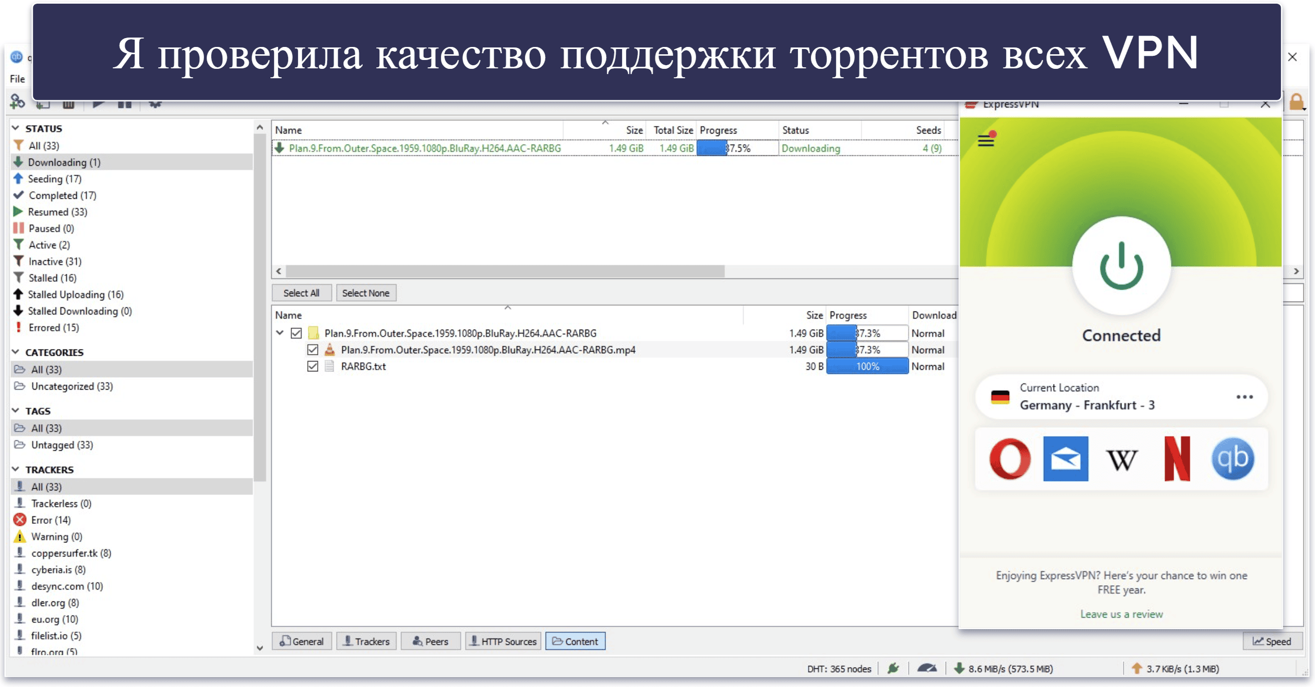The width and height of the screenshot is (1315, 687).
Task: Open the three-dot location options in ExpressVPN
Action: click(x=1245, y=397)
